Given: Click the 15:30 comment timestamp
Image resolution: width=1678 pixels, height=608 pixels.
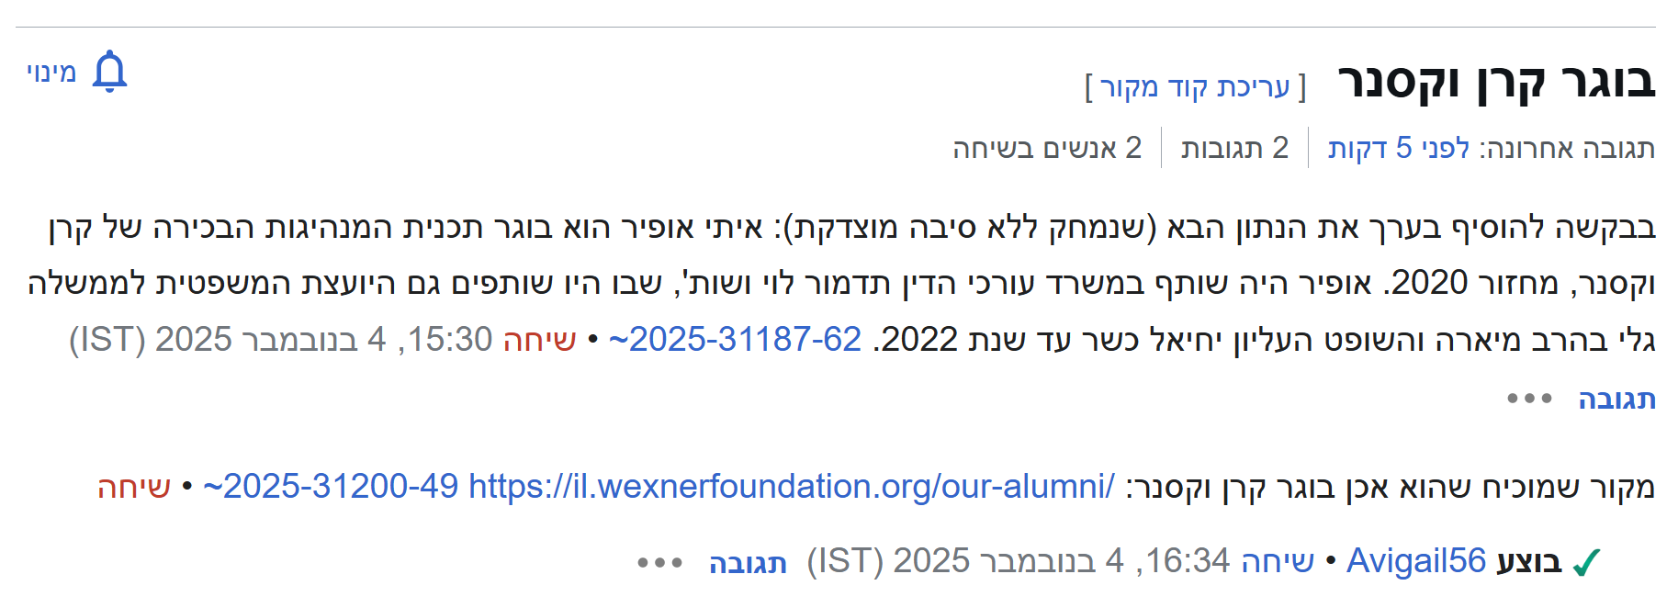Looking at the screenshot, I should coord(281,340).
